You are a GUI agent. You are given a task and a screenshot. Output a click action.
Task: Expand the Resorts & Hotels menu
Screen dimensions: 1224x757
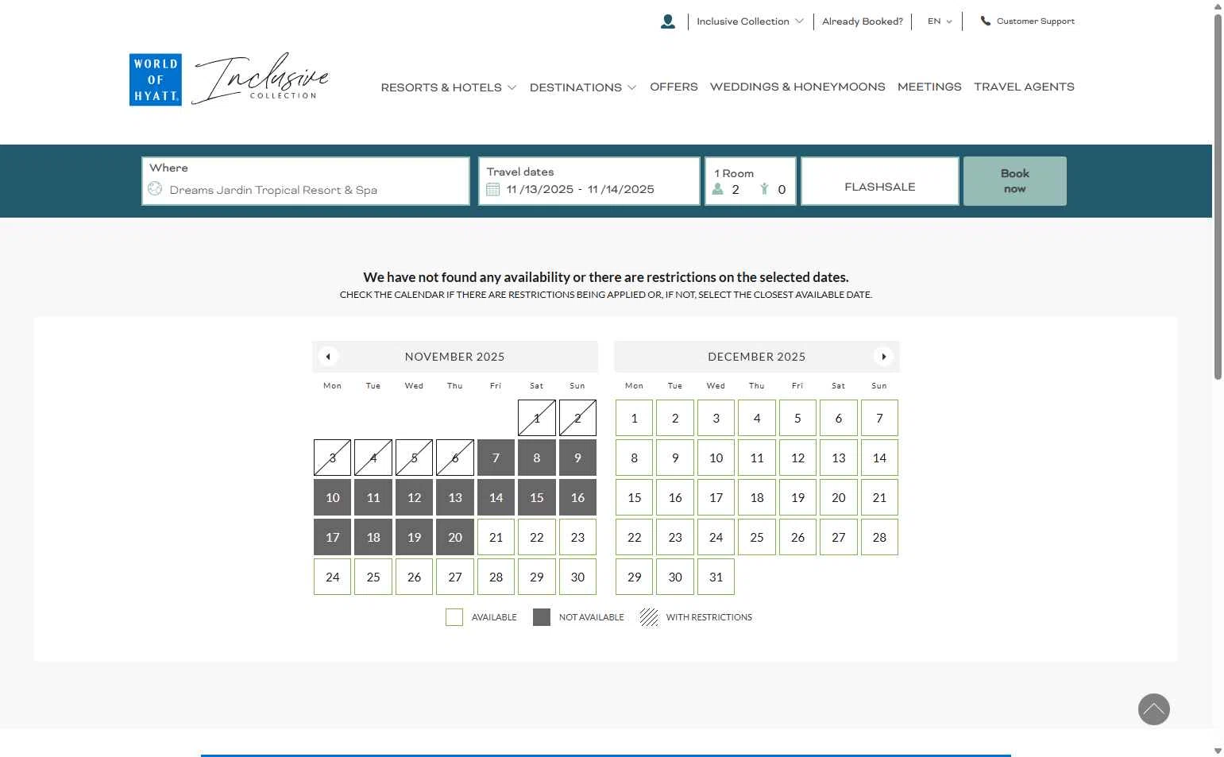click(449, 87)
